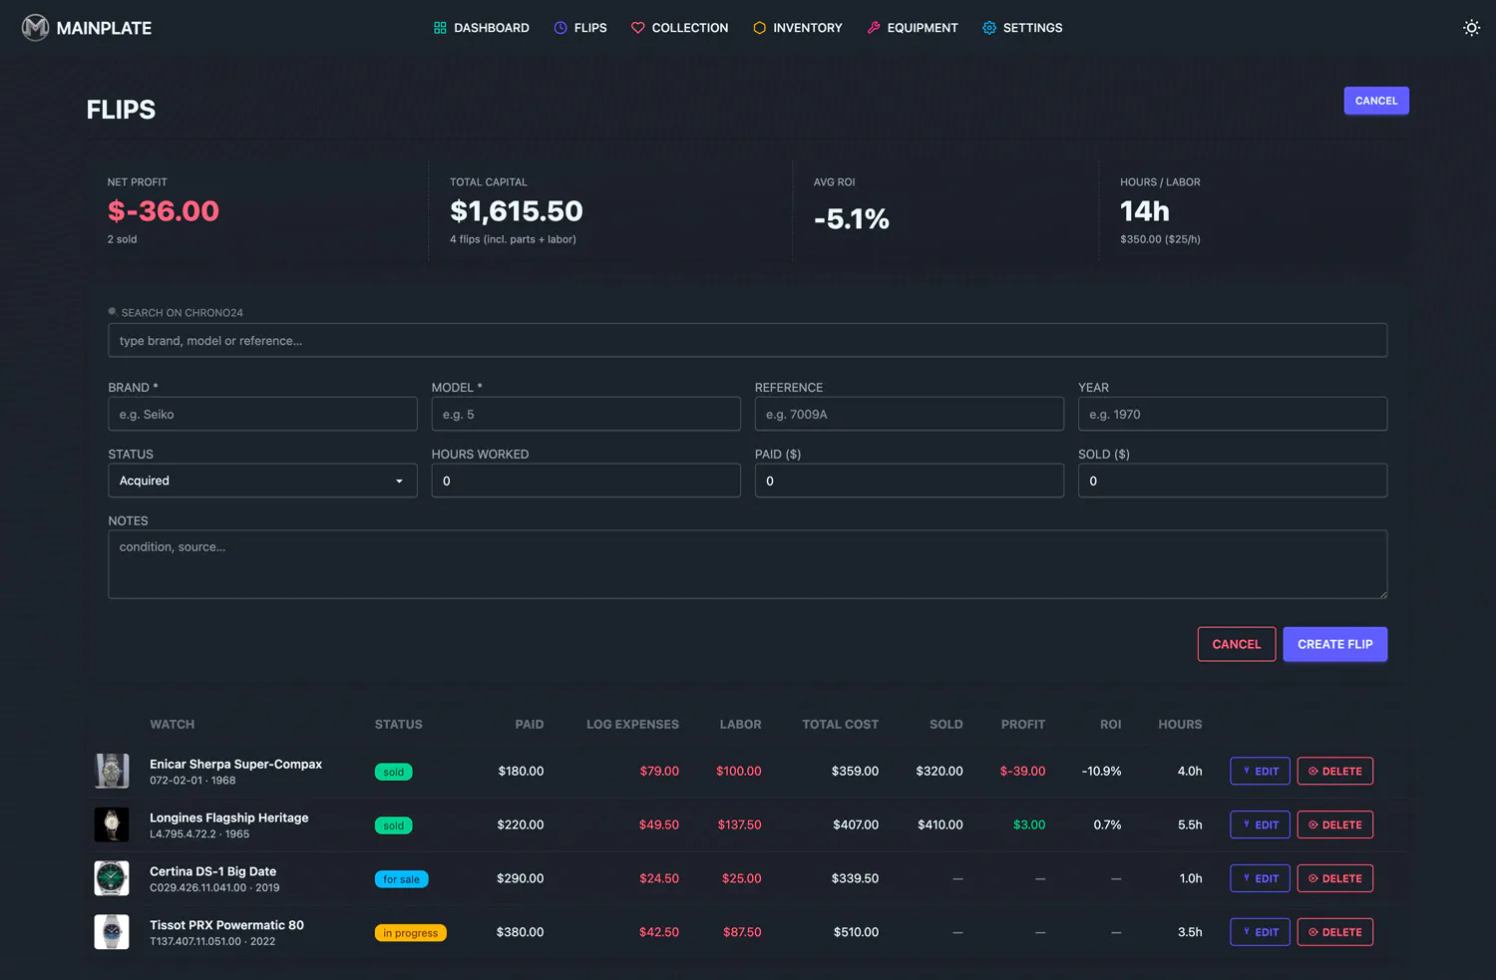Click the sold badge on Longines row
This screenshot has height=980, width=1496.
coord(394,825)
